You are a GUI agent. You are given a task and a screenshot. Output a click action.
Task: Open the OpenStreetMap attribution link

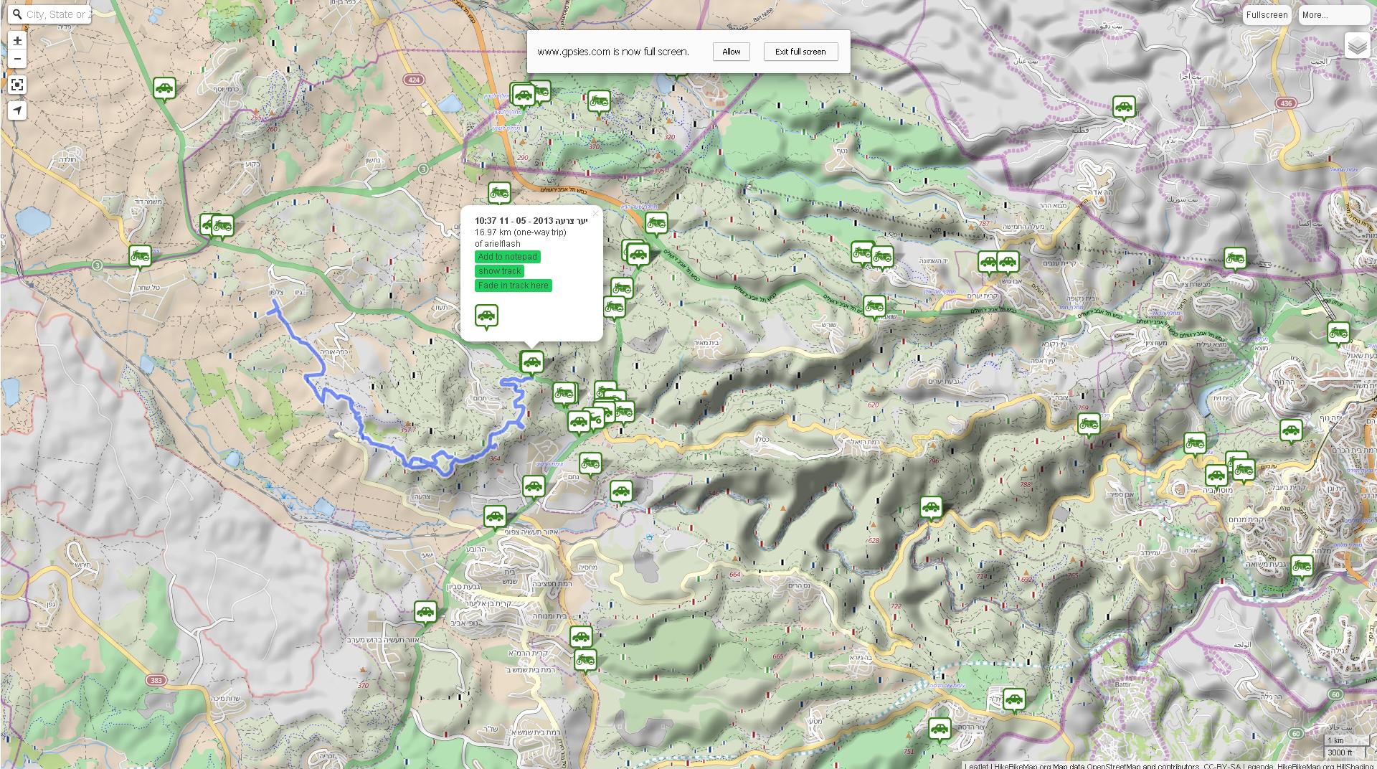(1113, 765)
